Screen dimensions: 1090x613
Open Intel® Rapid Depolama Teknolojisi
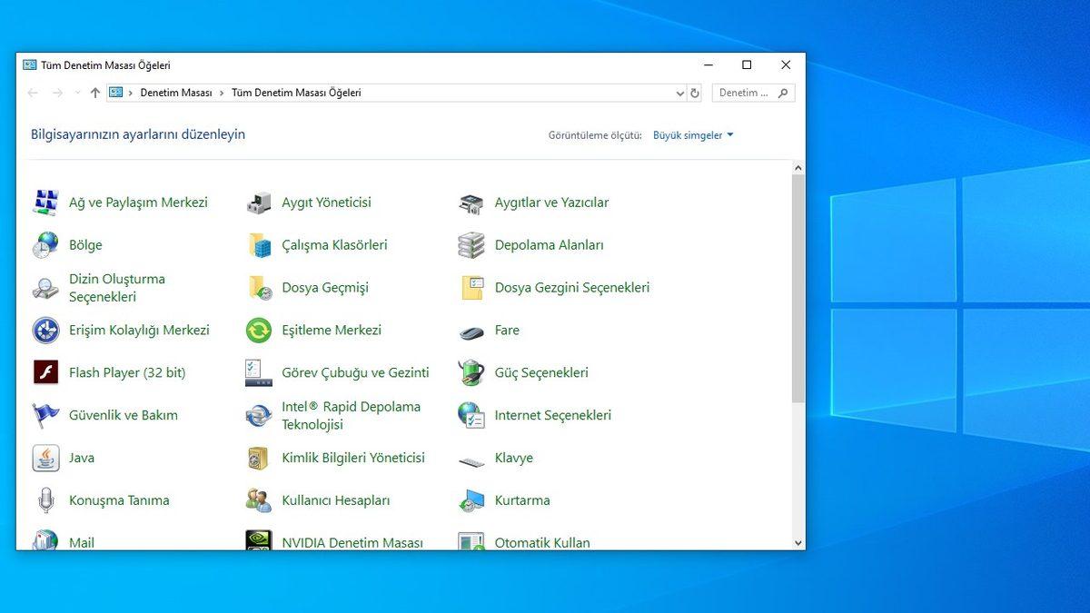pyautogui.click(x=352, y=415)
